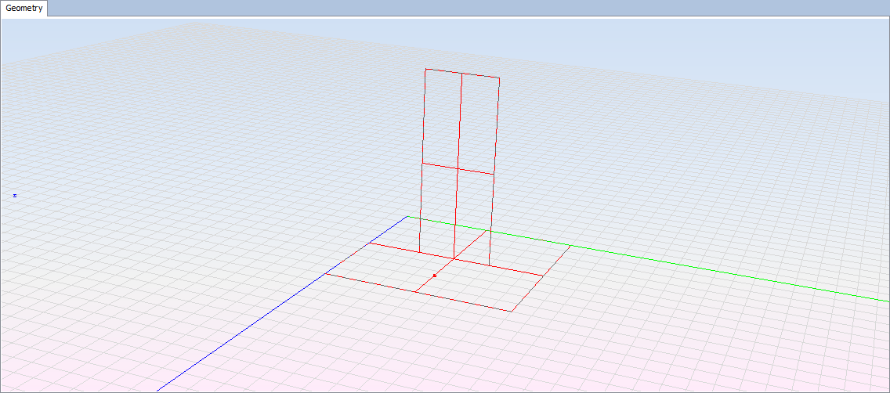The image size is (890, 393).
Task: Click base of the vertical panel's left leg
Action: tap(419, 252)
